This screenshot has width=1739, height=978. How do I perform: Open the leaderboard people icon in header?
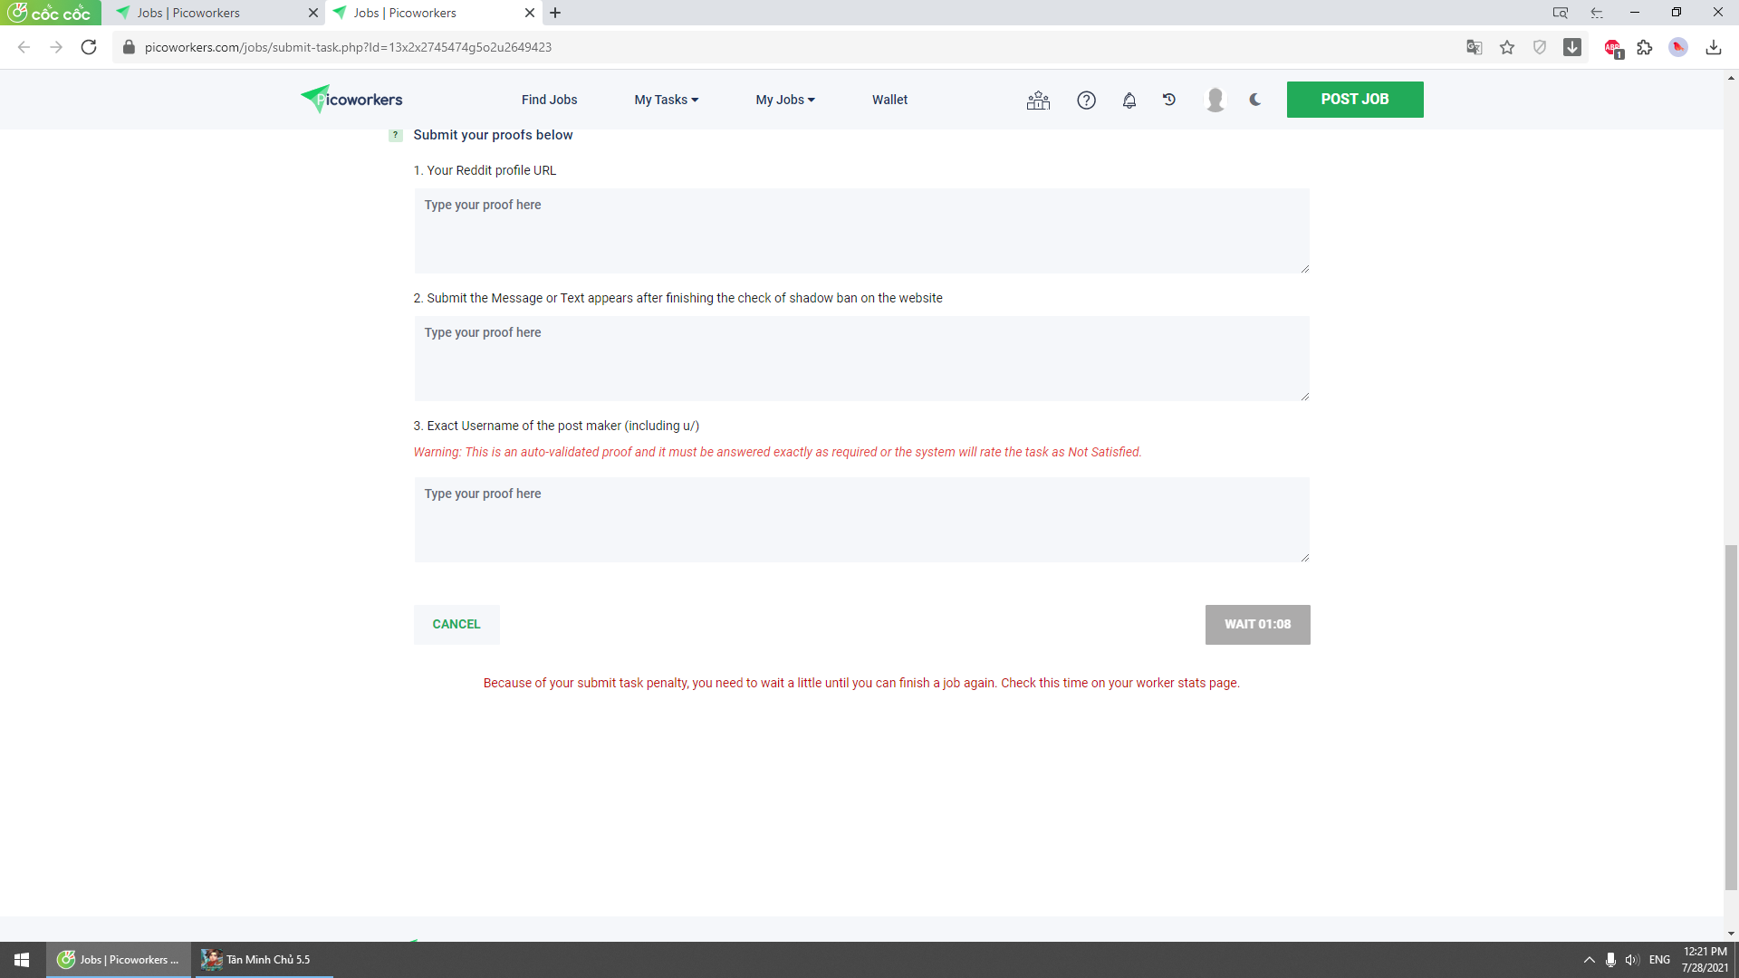click(x=1038, y=101)
